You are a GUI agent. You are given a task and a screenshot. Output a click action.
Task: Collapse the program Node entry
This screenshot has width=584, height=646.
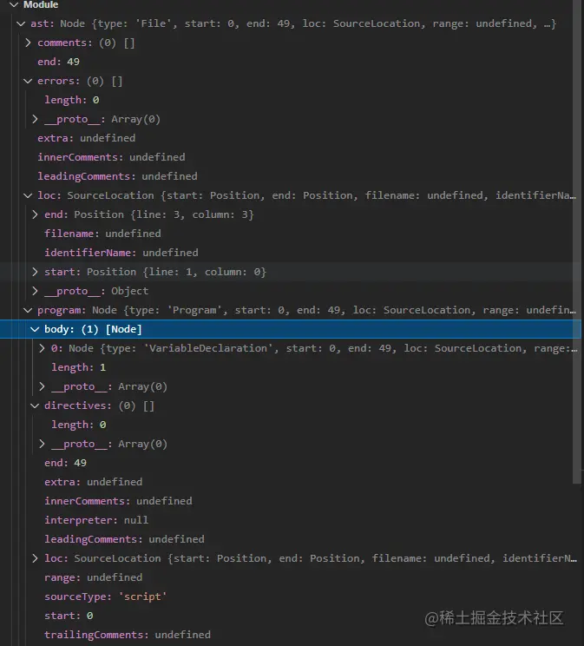click(x=28, y=310)
